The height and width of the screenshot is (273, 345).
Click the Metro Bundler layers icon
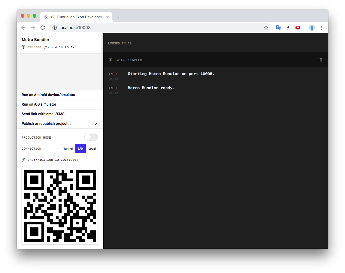[x=110, y=60]
